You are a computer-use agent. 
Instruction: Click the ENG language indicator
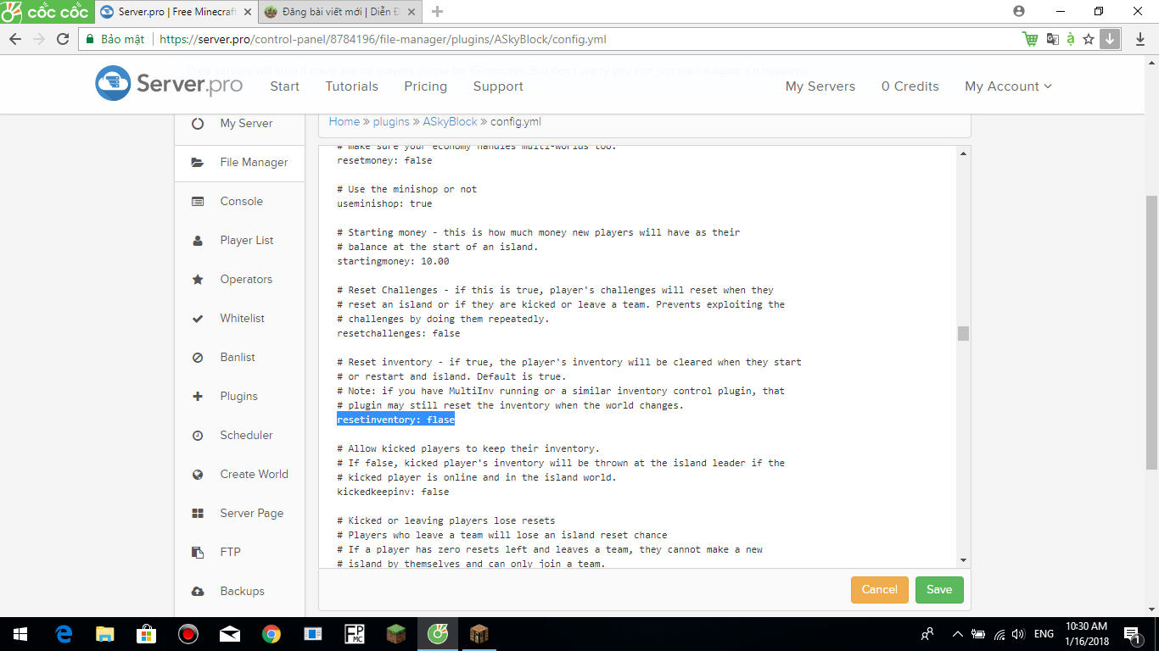(1044, 634)
